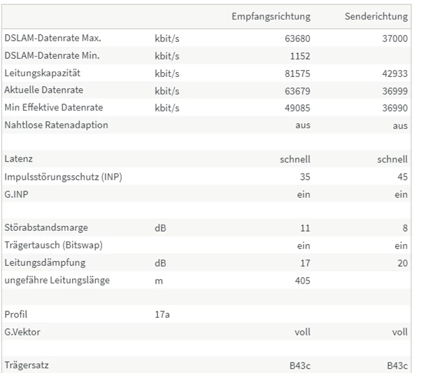Click the 81575 receive capacity value
The width and height of the screenshot is (421, 373).
tap(297, 73)
